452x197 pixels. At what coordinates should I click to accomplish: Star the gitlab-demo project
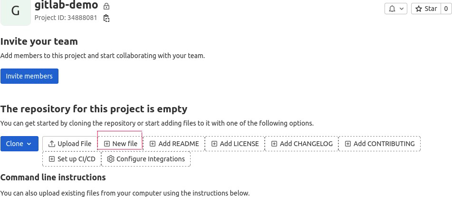click(x=426, y=9)
